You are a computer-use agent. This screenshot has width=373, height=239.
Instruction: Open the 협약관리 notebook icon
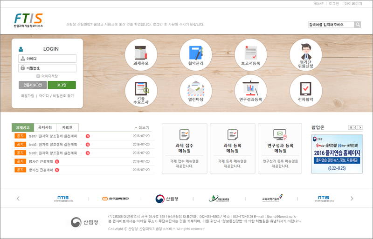196,54
